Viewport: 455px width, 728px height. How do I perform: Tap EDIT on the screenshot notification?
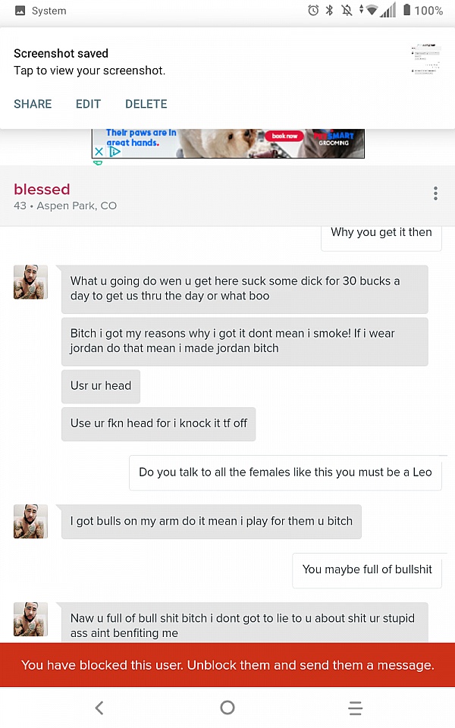[x=88, y=104]
